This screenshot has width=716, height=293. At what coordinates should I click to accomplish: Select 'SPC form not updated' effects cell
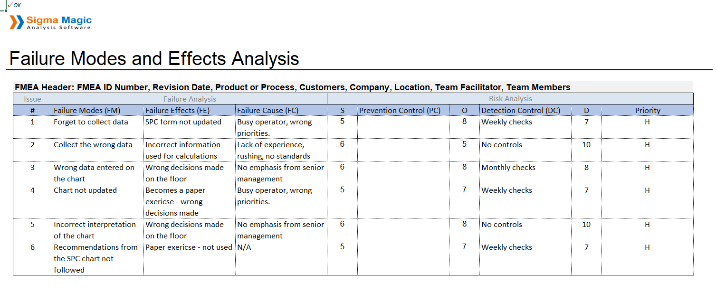(x=190, y=127)
